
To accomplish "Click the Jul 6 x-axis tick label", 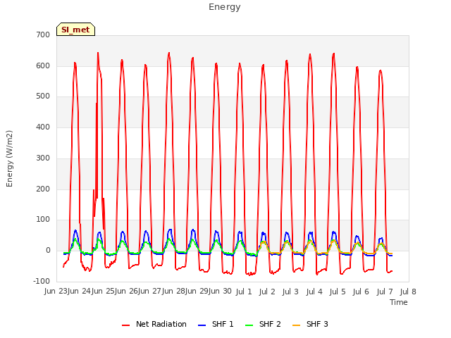I will pyautogui.click(x=361, y=292).
